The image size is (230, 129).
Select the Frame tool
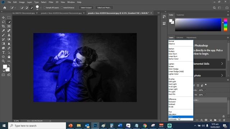click(x=9, y=26)
